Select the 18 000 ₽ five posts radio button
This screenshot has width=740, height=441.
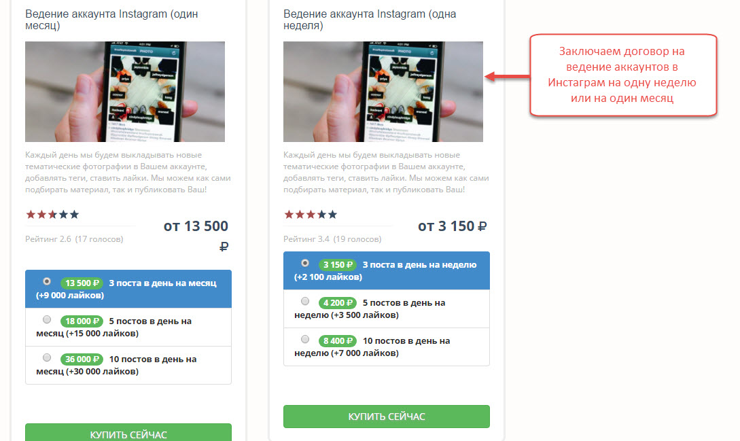click(x=47, y=319)
